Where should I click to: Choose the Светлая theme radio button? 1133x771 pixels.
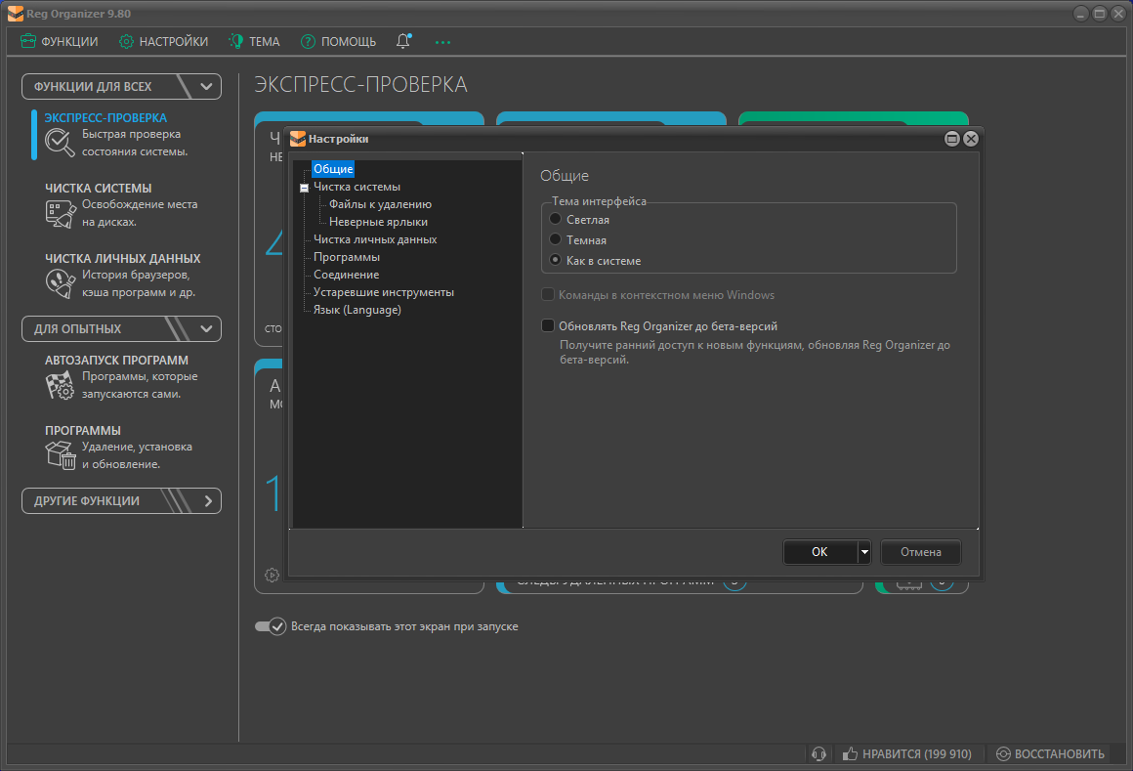(555, 219)
